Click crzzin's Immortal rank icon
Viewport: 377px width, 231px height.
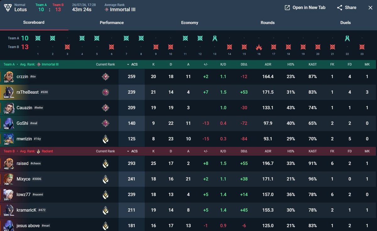[106, 76]
